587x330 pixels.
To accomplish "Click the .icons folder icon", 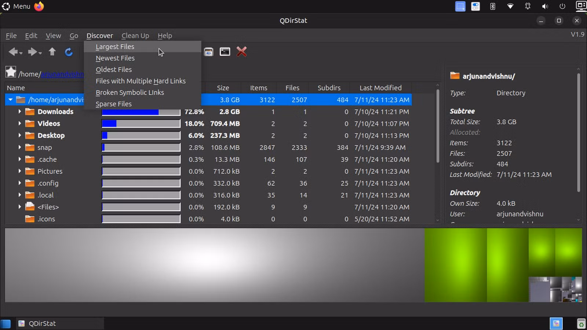I will [x=30, y=219].
